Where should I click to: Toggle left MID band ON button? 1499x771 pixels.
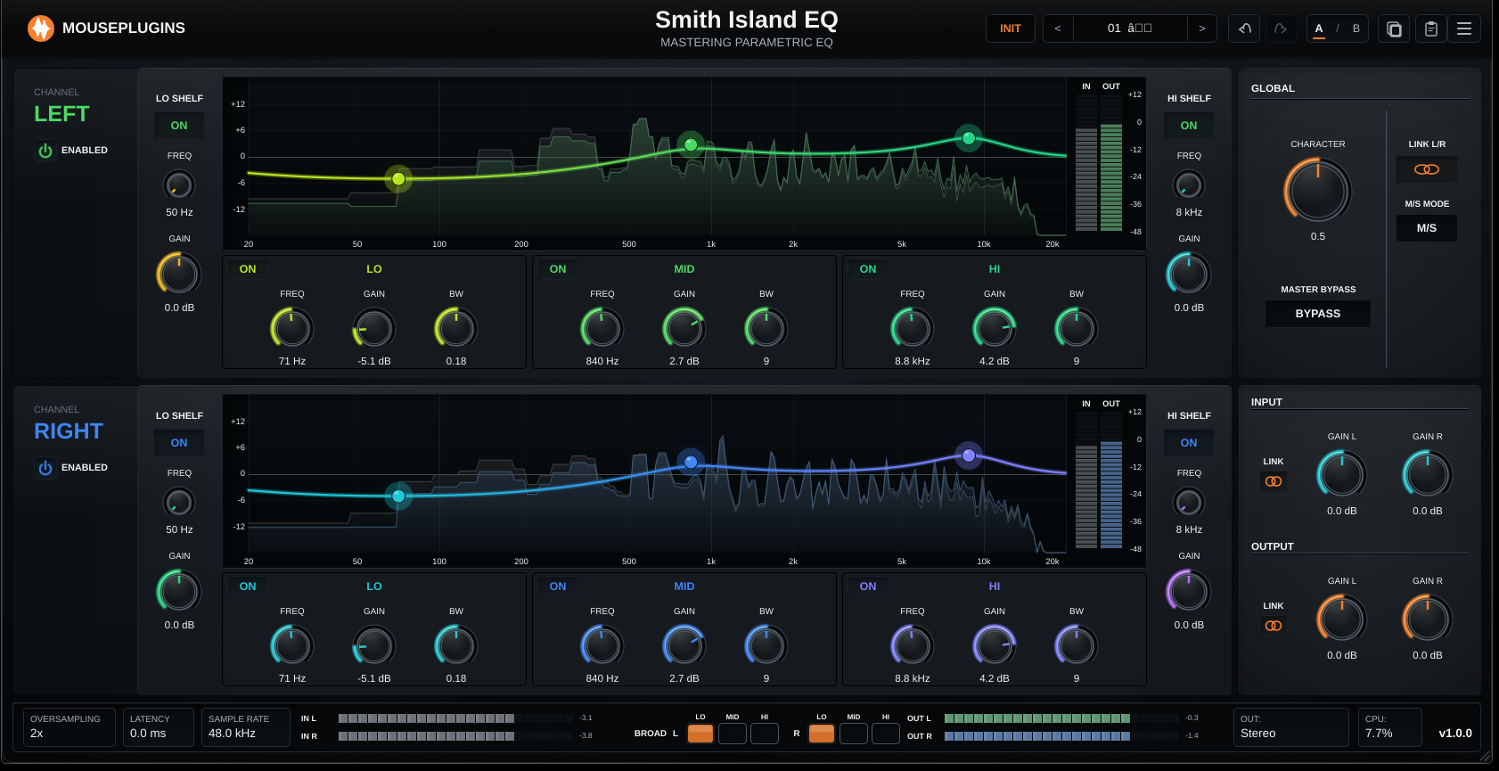(558, 269)
